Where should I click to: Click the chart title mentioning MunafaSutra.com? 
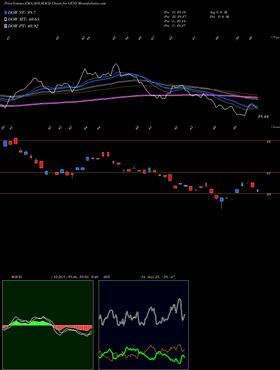click(x=55, y=3)
